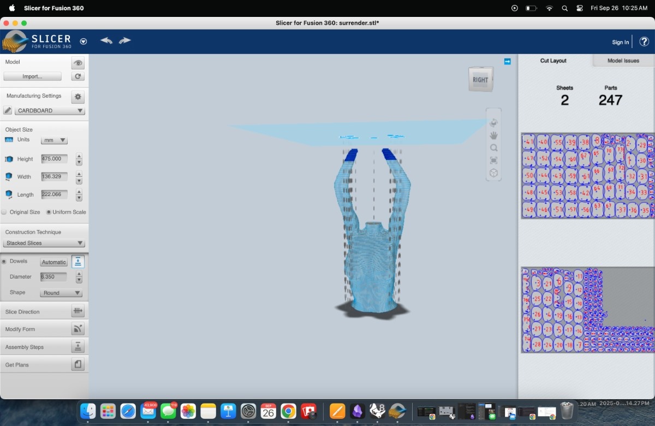655x426 pixels.
Task: Open the Units mm dropdown
Action: pyautogui.click(x=54, y=140)
